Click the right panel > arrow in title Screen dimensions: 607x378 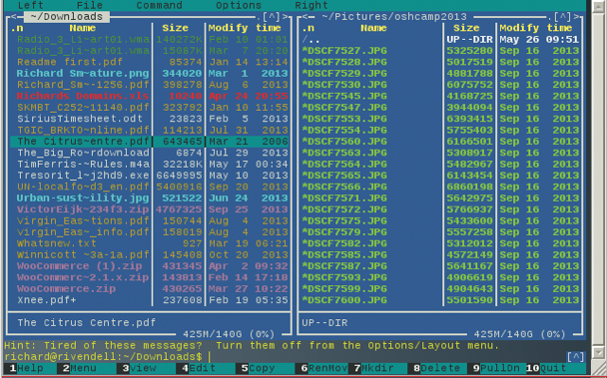(x=576, y=17)
